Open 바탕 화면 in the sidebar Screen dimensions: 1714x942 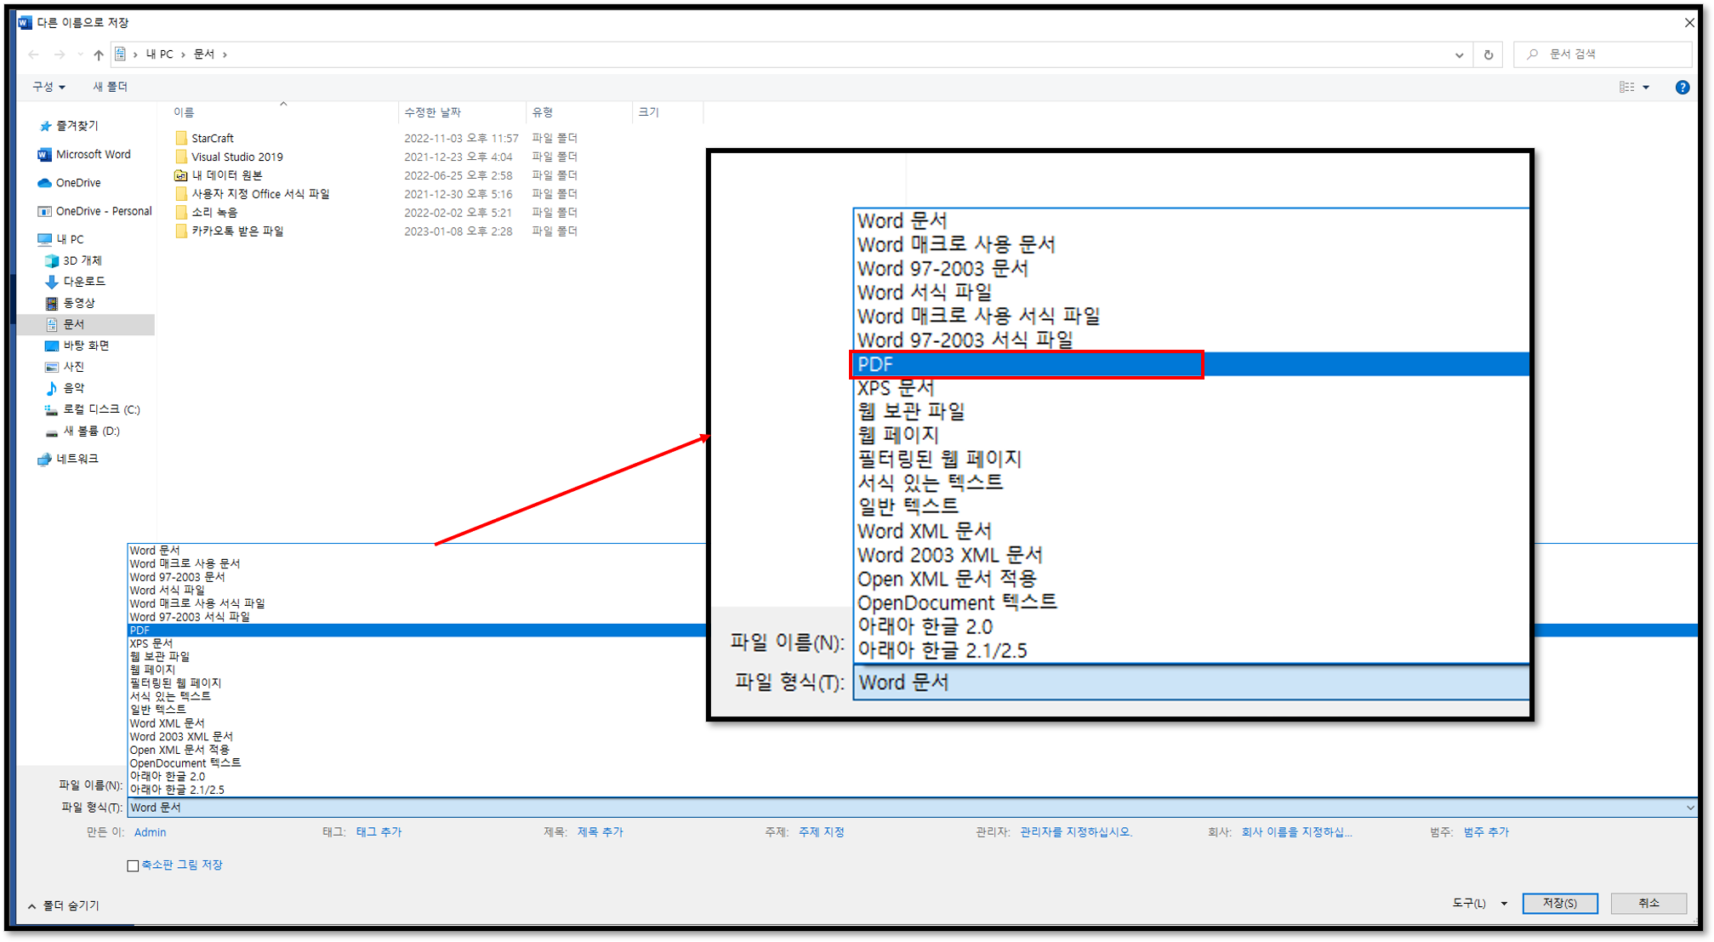coord(77,345)
